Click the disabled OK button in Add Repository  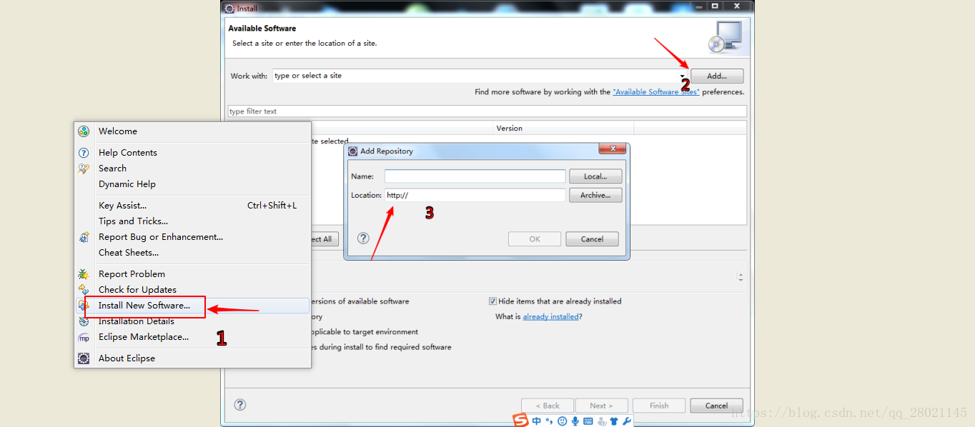[535, 239]
